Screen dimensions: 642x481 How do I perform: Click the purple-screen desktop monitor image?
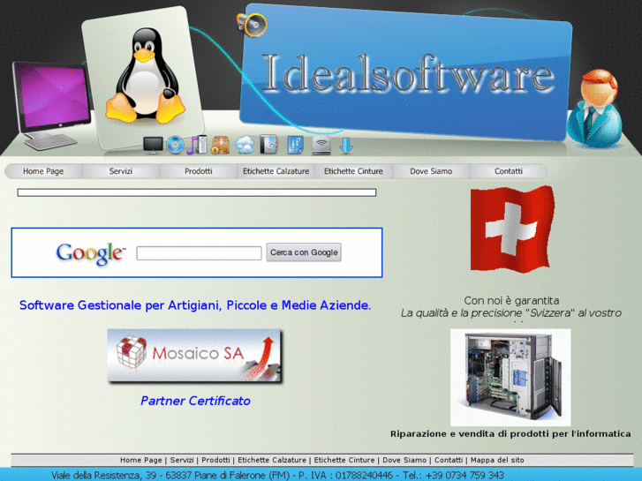[50, 106]
